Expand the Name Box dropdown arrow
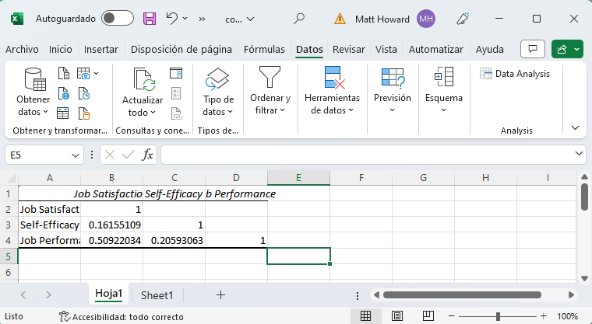 (76, 155)
